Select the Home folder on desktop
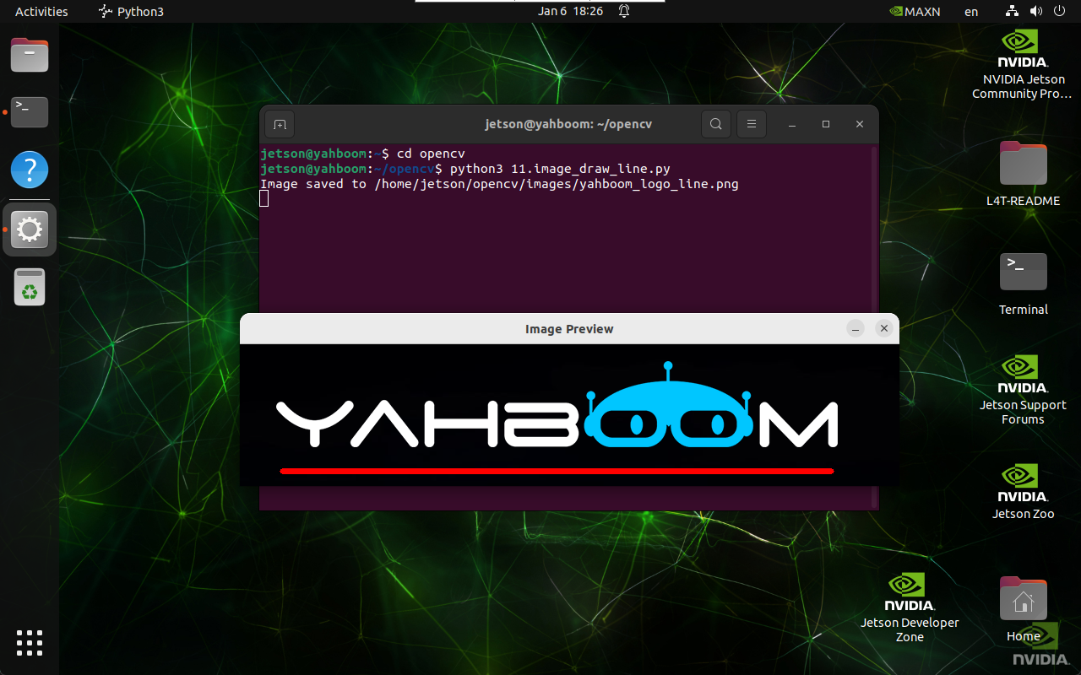This screenshot has width=1081, height=675. (1023, 609)
